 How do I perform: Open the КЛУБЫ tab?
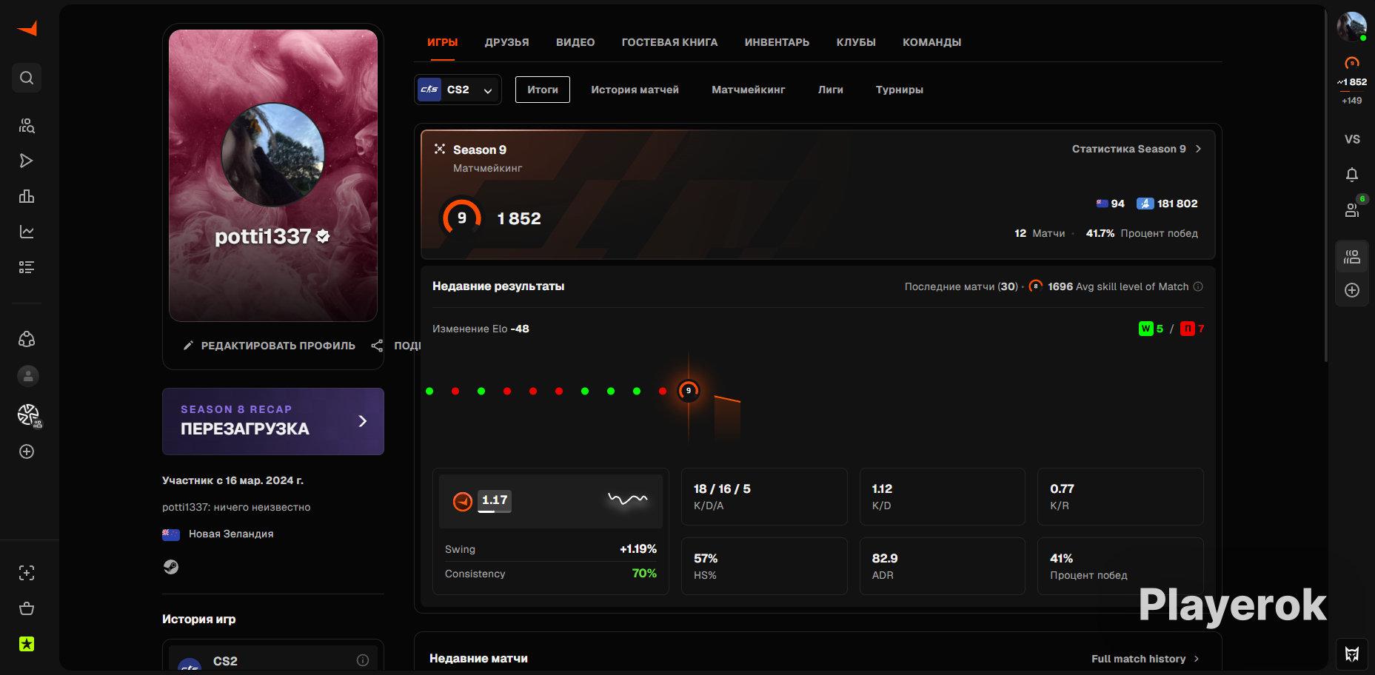(x=856, y=42)
